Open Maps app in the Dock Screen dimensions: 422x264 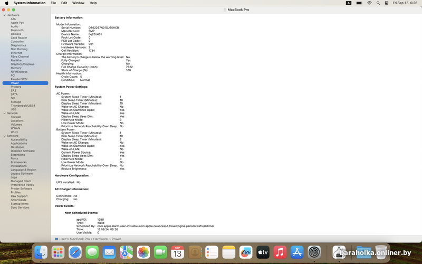(126, 252)
